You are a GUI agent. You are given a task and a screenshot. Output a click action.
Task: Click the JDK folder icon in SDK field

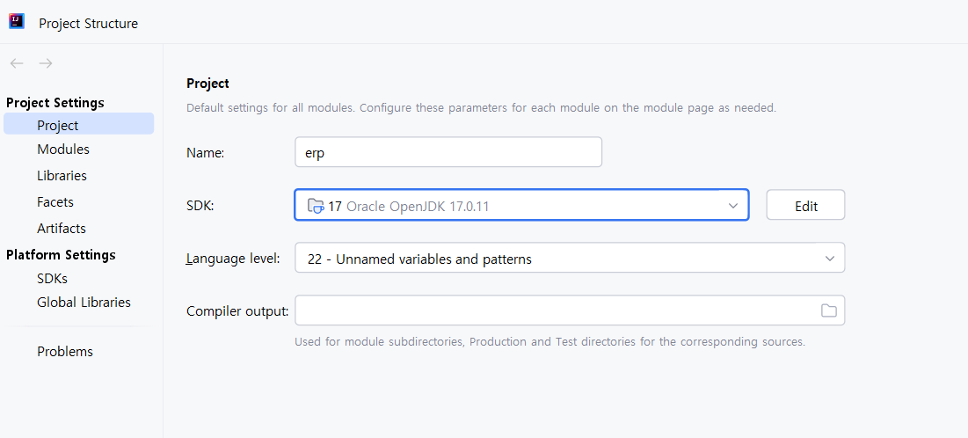(316, 206)
